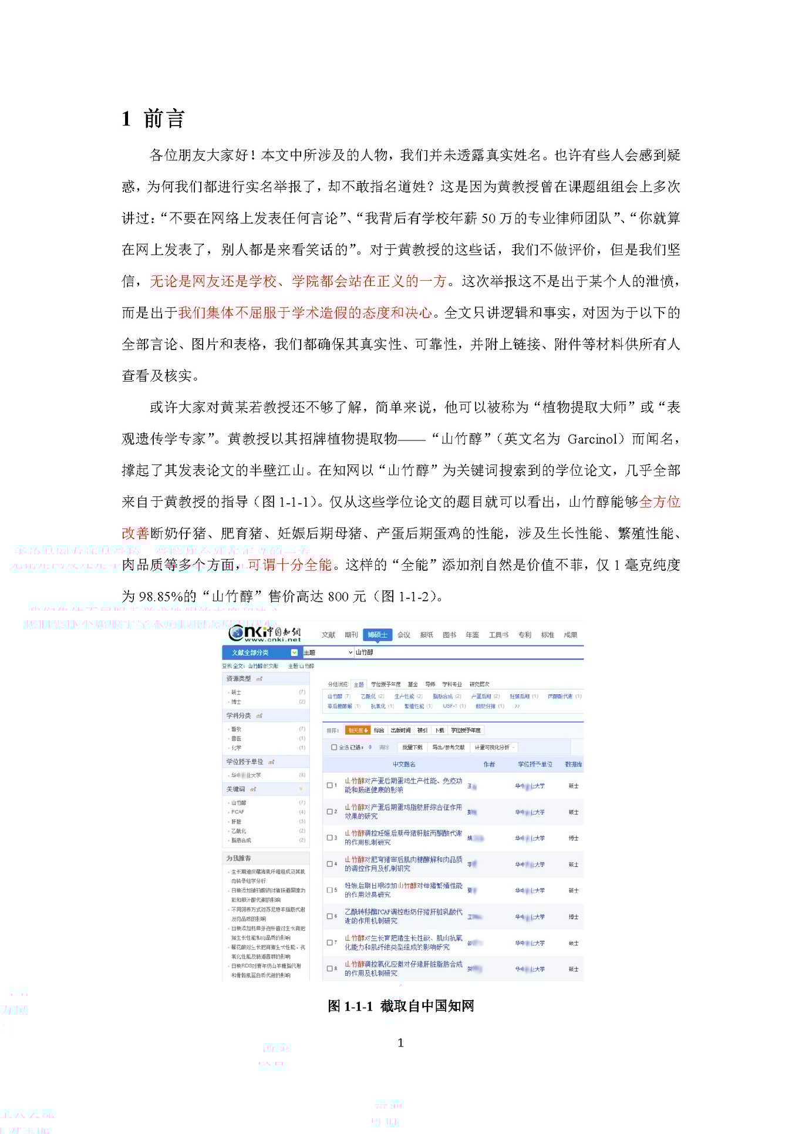Check result 4 about 肥育猪宰后肌肉
The width and height of the screenshot is (802, 1134).
[x=330, y=864]
